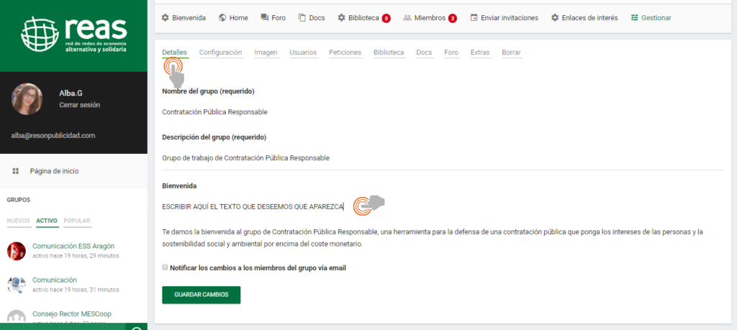The image size is (737, 330).
Task: Open Alba.G profile avatar
Action: (27, 99)
